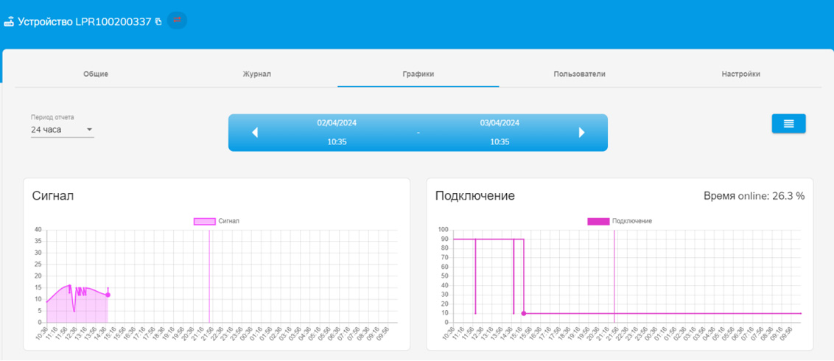The image size is (834, 361).
Task: Go to the Настройки tab
Action: click(x=740, y=74)
